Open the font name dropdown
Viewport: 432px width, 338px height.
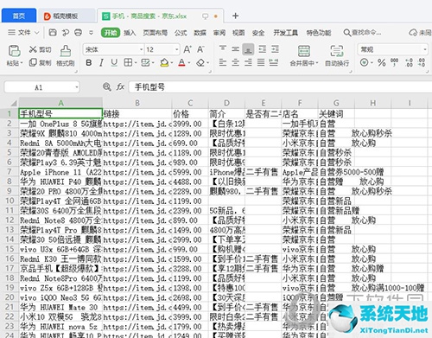click(x=141, y=49)
